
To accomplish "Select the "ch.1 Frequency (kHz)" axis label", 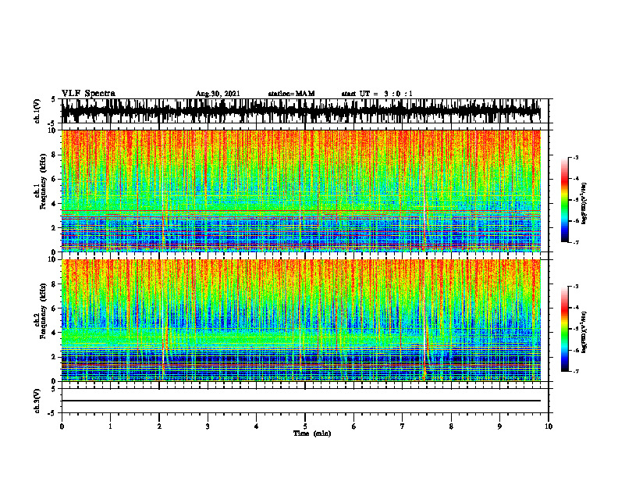I will 41,180.
